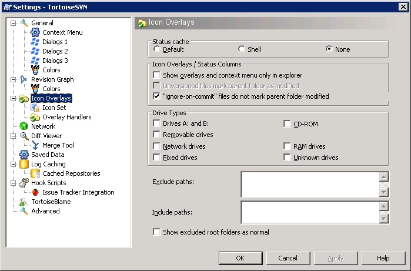Click the Merge Tool arrow icon
This screenshot has height=271, width=411.
click(x=35, y=145)
